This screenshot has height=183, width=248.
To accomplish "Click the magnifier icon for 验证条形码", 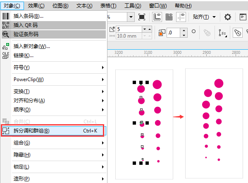I will point(6,34).
